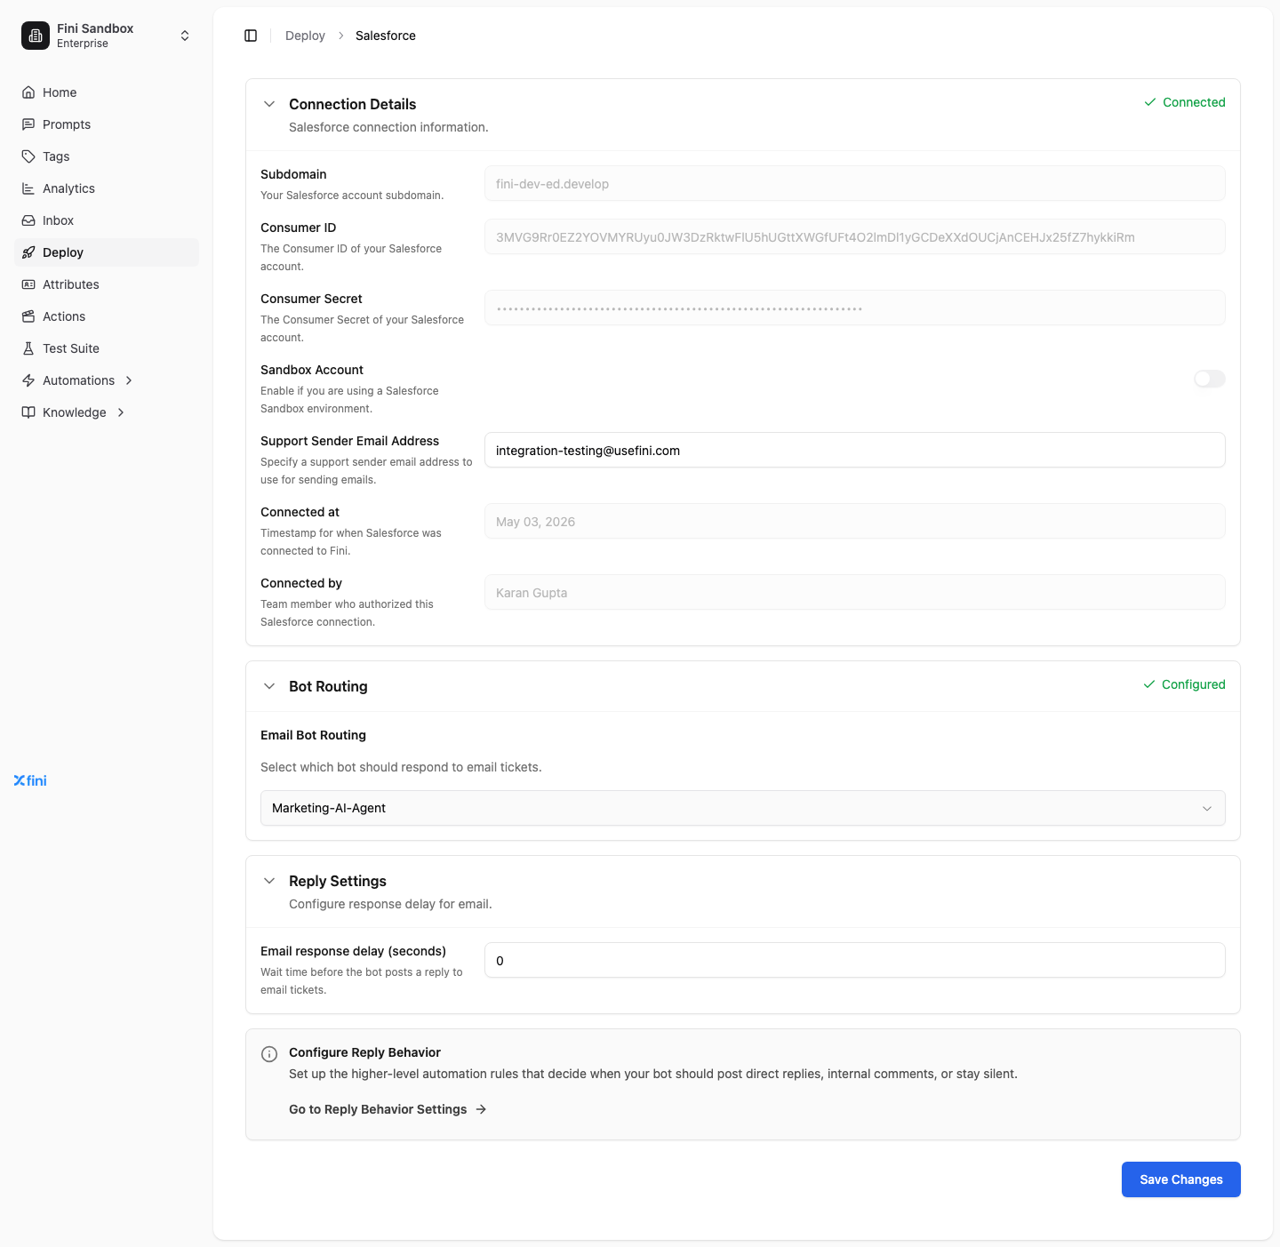1280x1247 pixels.
Task: Click the fini logo in sidebar
Action: (30, 780)
